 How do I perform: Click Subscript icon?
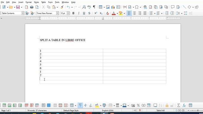tap(101, 13)
